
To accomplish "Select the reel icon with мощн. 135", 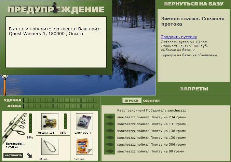I will click(x=50, y=121).
